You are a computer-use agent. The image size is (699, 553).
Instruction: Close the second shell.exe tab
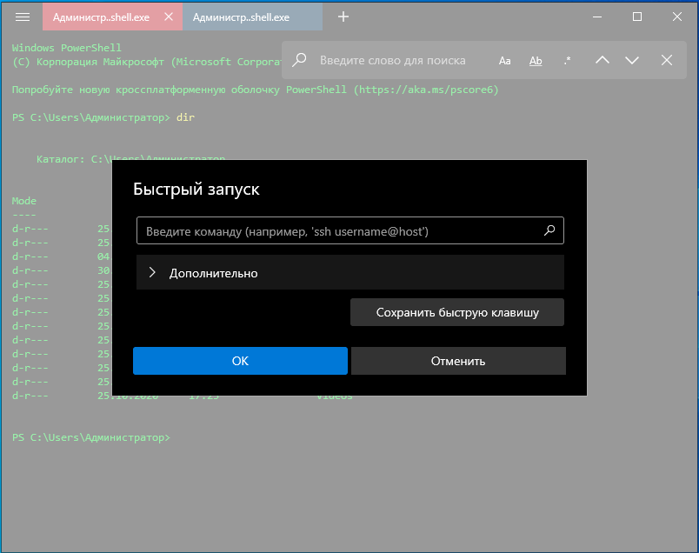(310, 17)
